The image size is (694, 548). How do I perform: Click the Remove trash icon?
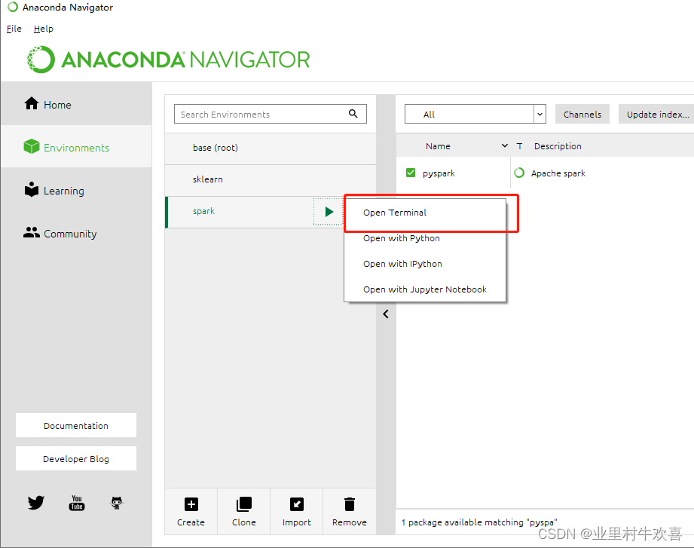[x=350, y=504]
